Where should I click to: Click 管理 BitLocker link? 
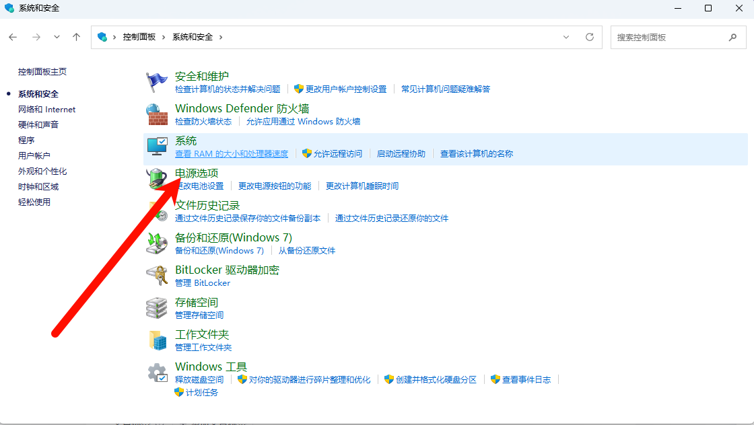tap(203, 283)
